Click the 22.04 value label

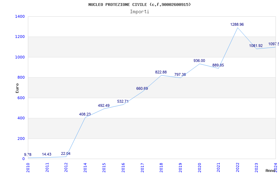66,154
